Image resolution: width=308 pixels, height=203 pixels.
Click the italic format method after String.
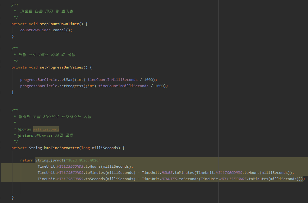(x=57, y=160)
